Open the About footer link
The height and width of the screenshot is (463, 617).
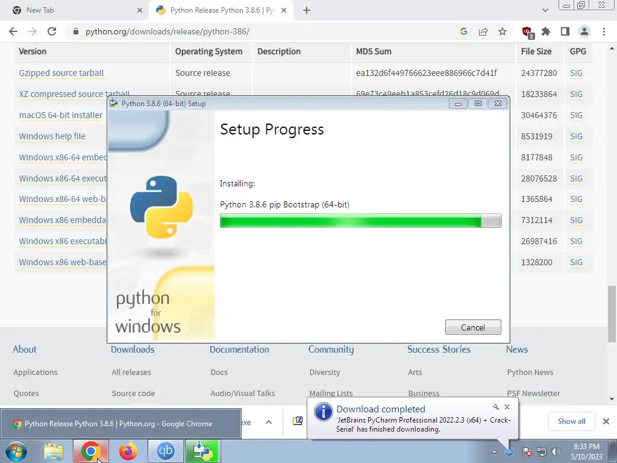[24, 349]
